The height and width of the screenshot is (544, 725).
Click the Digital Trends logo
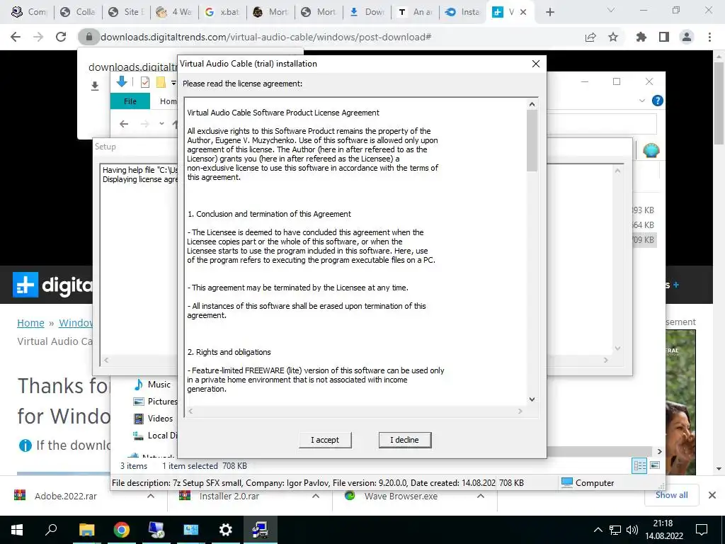click(52, 285)
